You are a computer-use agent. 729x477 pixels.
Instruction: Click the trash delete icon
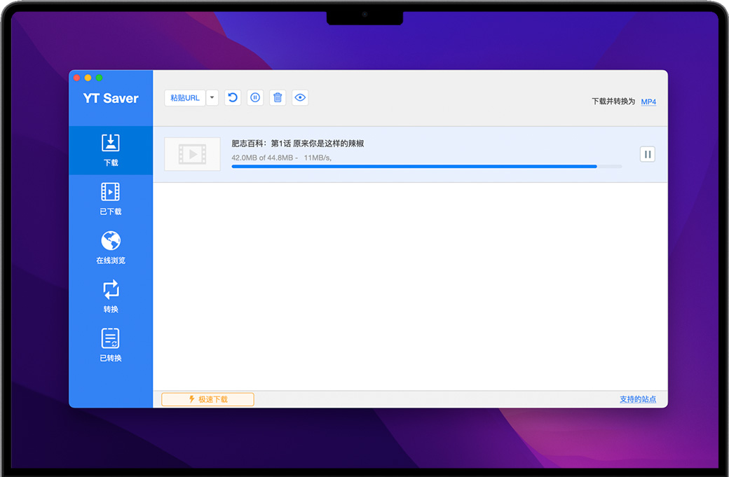(278, 98)
